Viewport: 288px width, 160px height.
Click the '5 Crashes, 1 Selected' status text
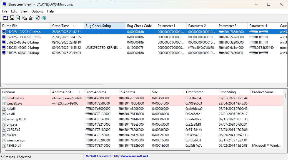tap(16, 157)
